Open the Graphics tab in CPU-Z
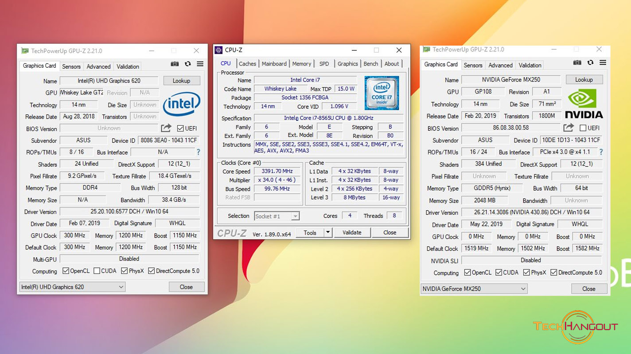Screen dimensions: 631x354 coord(348,64)
